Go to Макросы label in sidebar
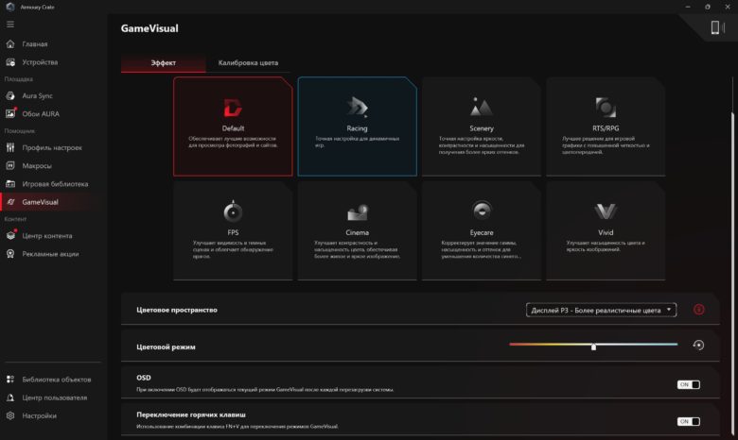Viewport: 738px width, 440px height. 37,166
